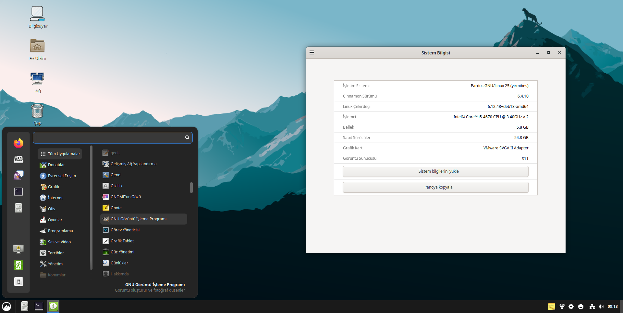
Task: Open the Pardus menu button on taskbar
Action: [x=6, y=306]
